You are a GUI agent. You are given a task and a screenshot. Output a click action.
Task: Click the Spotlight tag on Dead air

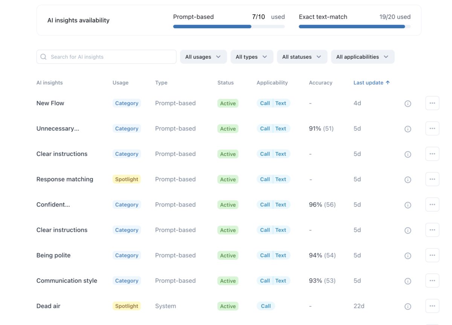[127, 306]
